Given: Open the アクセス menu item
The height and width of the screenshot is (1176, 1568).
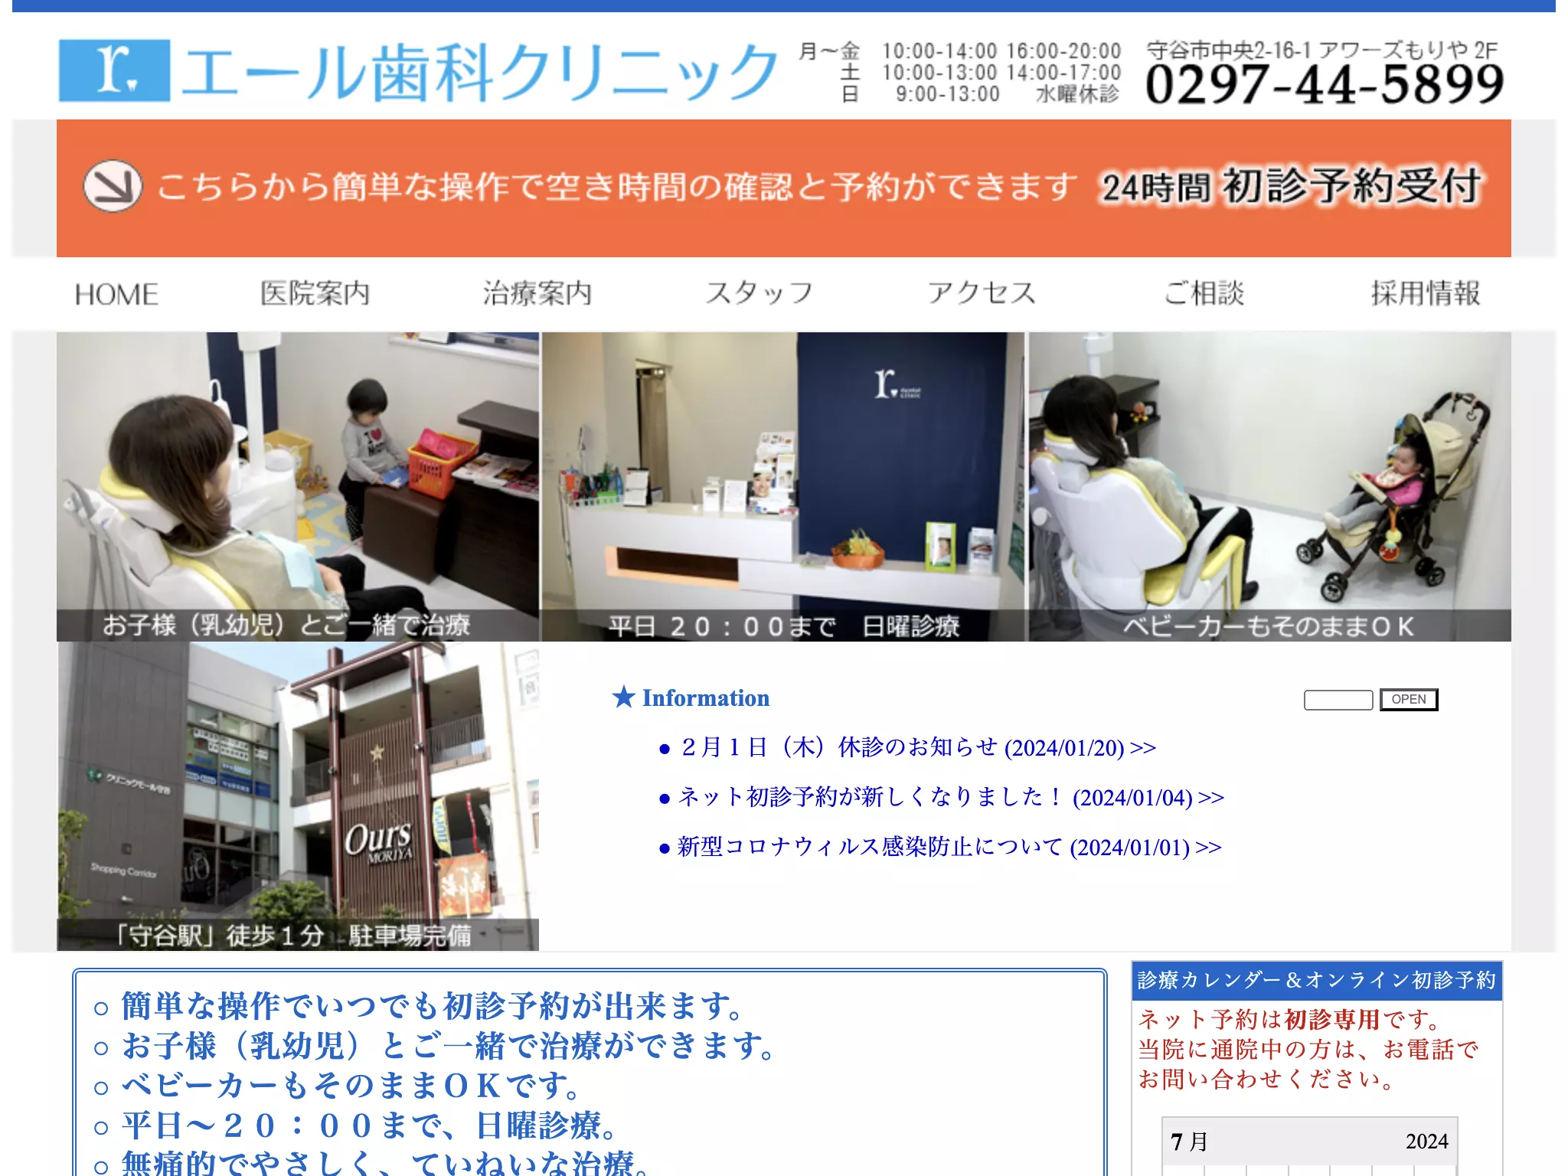Looking at the screenshot, I should pos(982,293).
